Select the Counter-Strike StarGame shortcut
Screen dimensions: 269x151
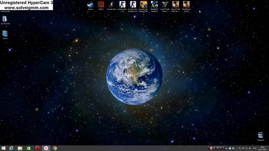pos(133,7)
